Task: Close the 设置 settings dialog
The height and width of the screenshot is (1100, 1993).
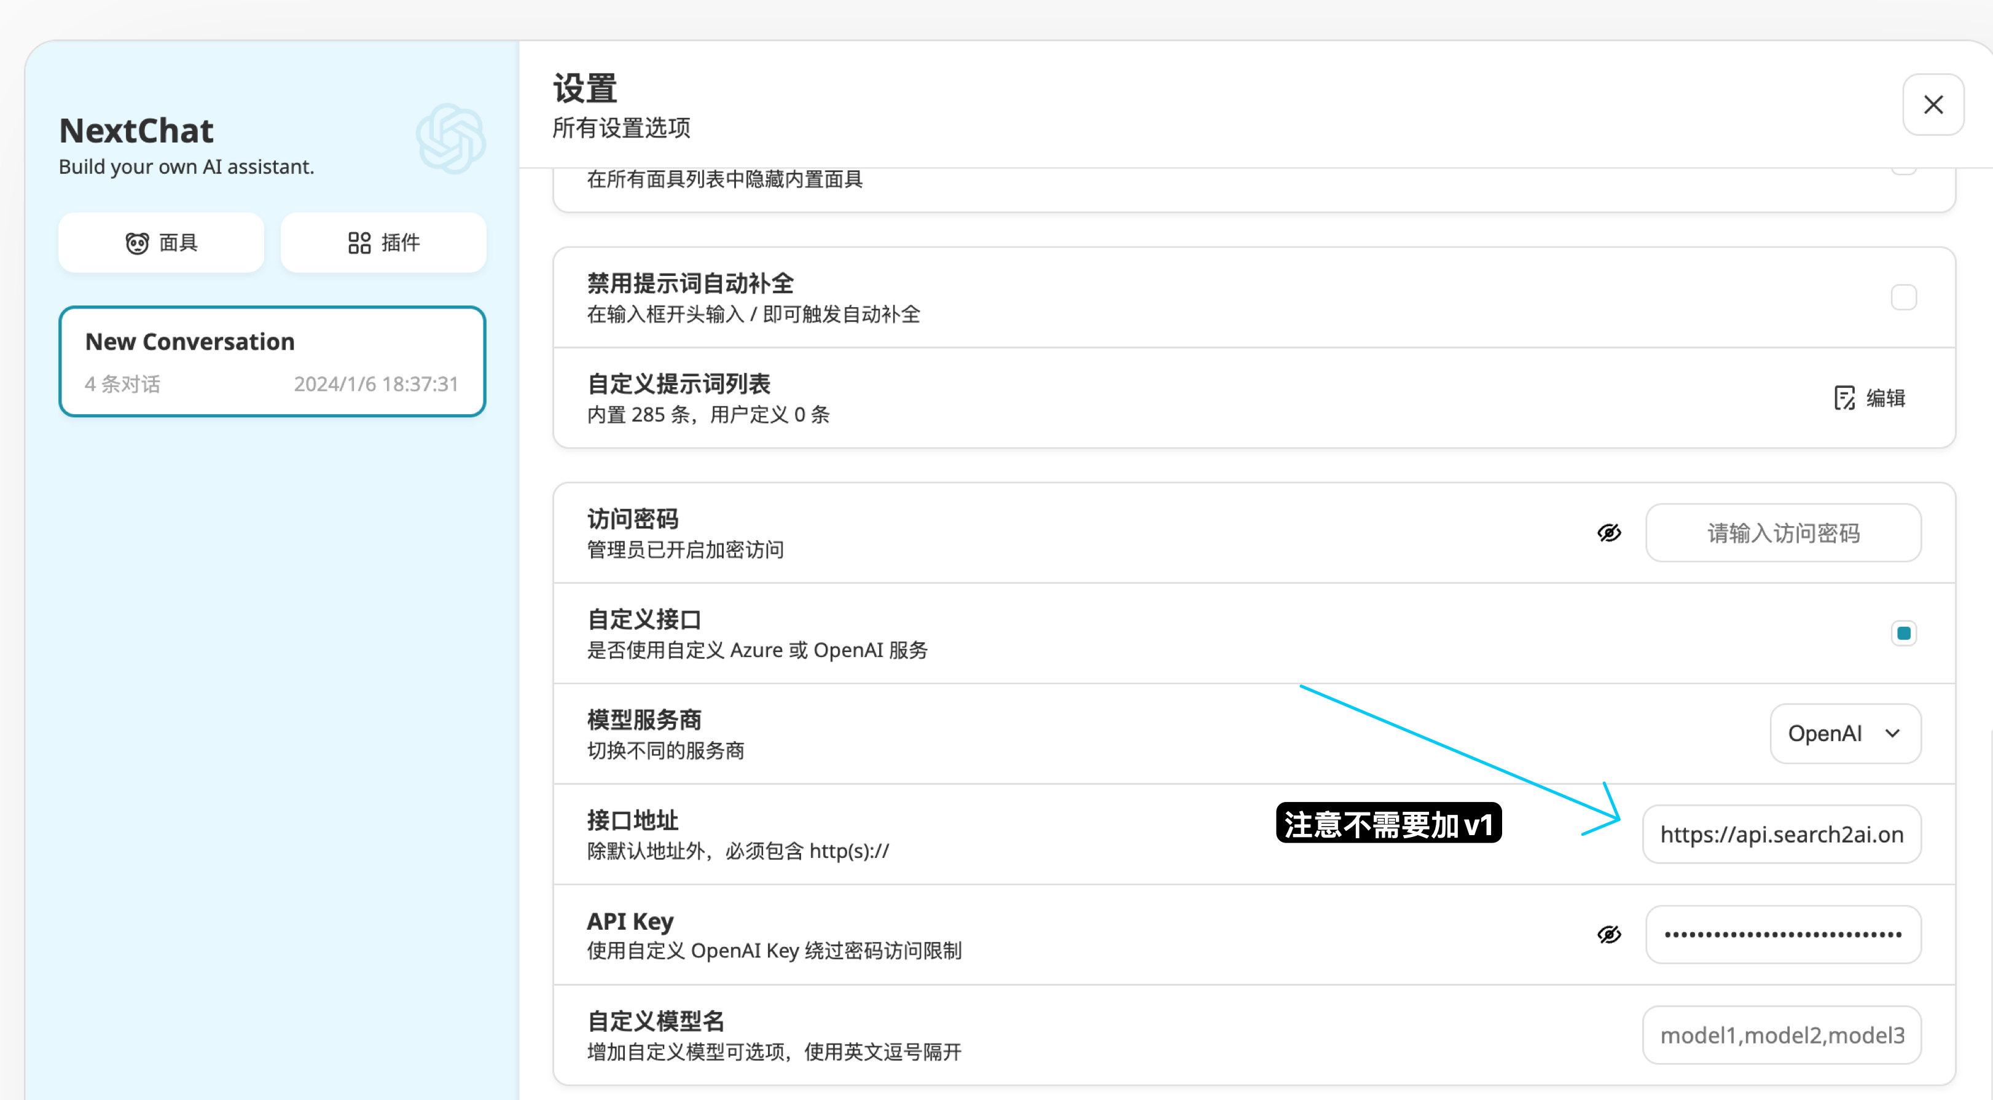Action: pyautogui.click(x=1932, y=104)
